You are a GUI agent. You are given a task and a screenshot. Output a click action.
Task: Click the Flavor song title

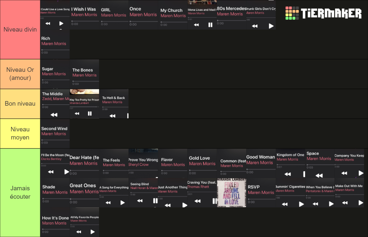click(167, 160)
